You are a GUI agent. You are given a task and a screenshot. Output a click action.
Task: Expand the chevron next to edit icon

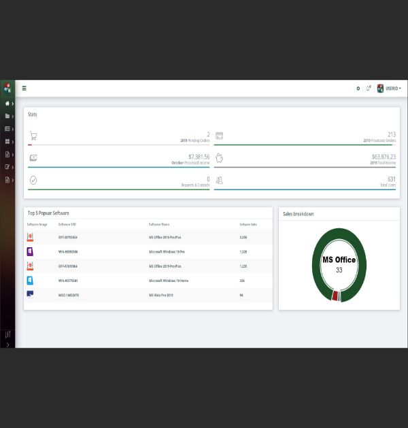12,167
